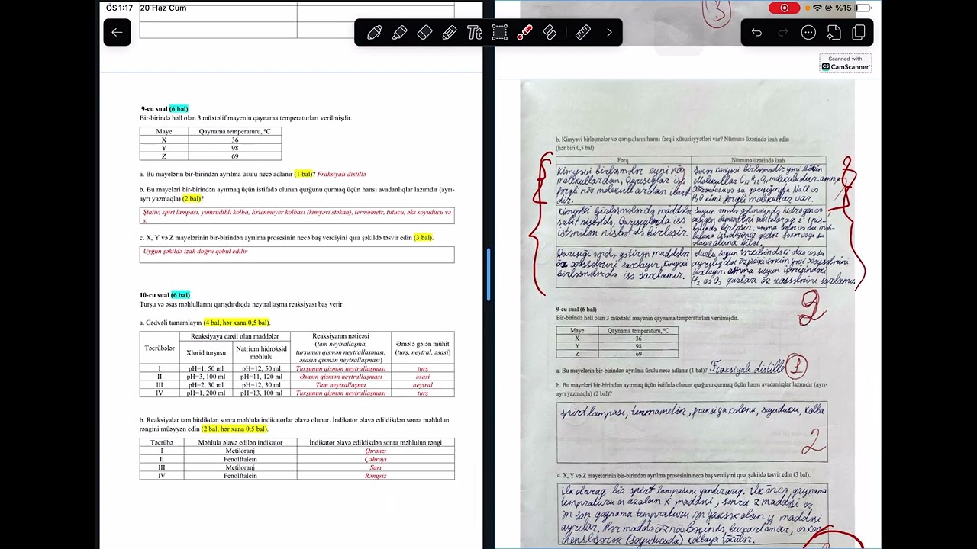Open the sparkle page AI tool
Image resolution: width=977 pixels, height=549 pixels.
point(834,33)
